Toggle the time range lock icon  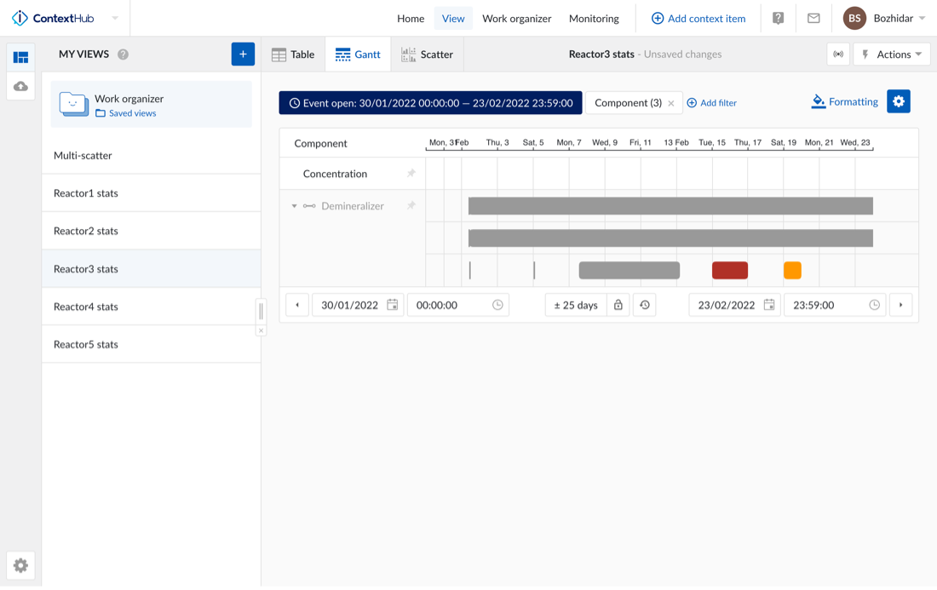(618, 305)
